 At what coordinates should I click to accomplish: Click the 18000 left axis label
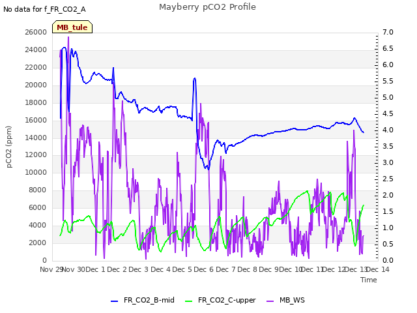point(36,102)
